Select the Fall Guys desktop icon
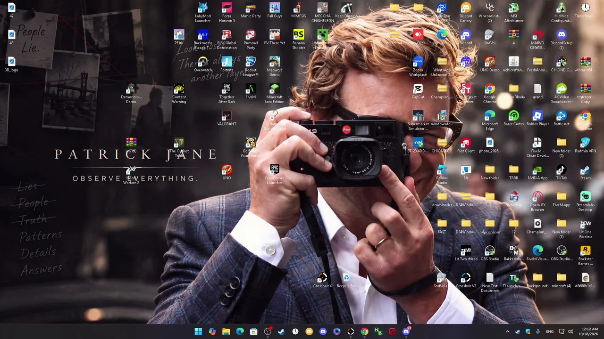The width and height of the screenshot is (604, 339). (275, 10)
